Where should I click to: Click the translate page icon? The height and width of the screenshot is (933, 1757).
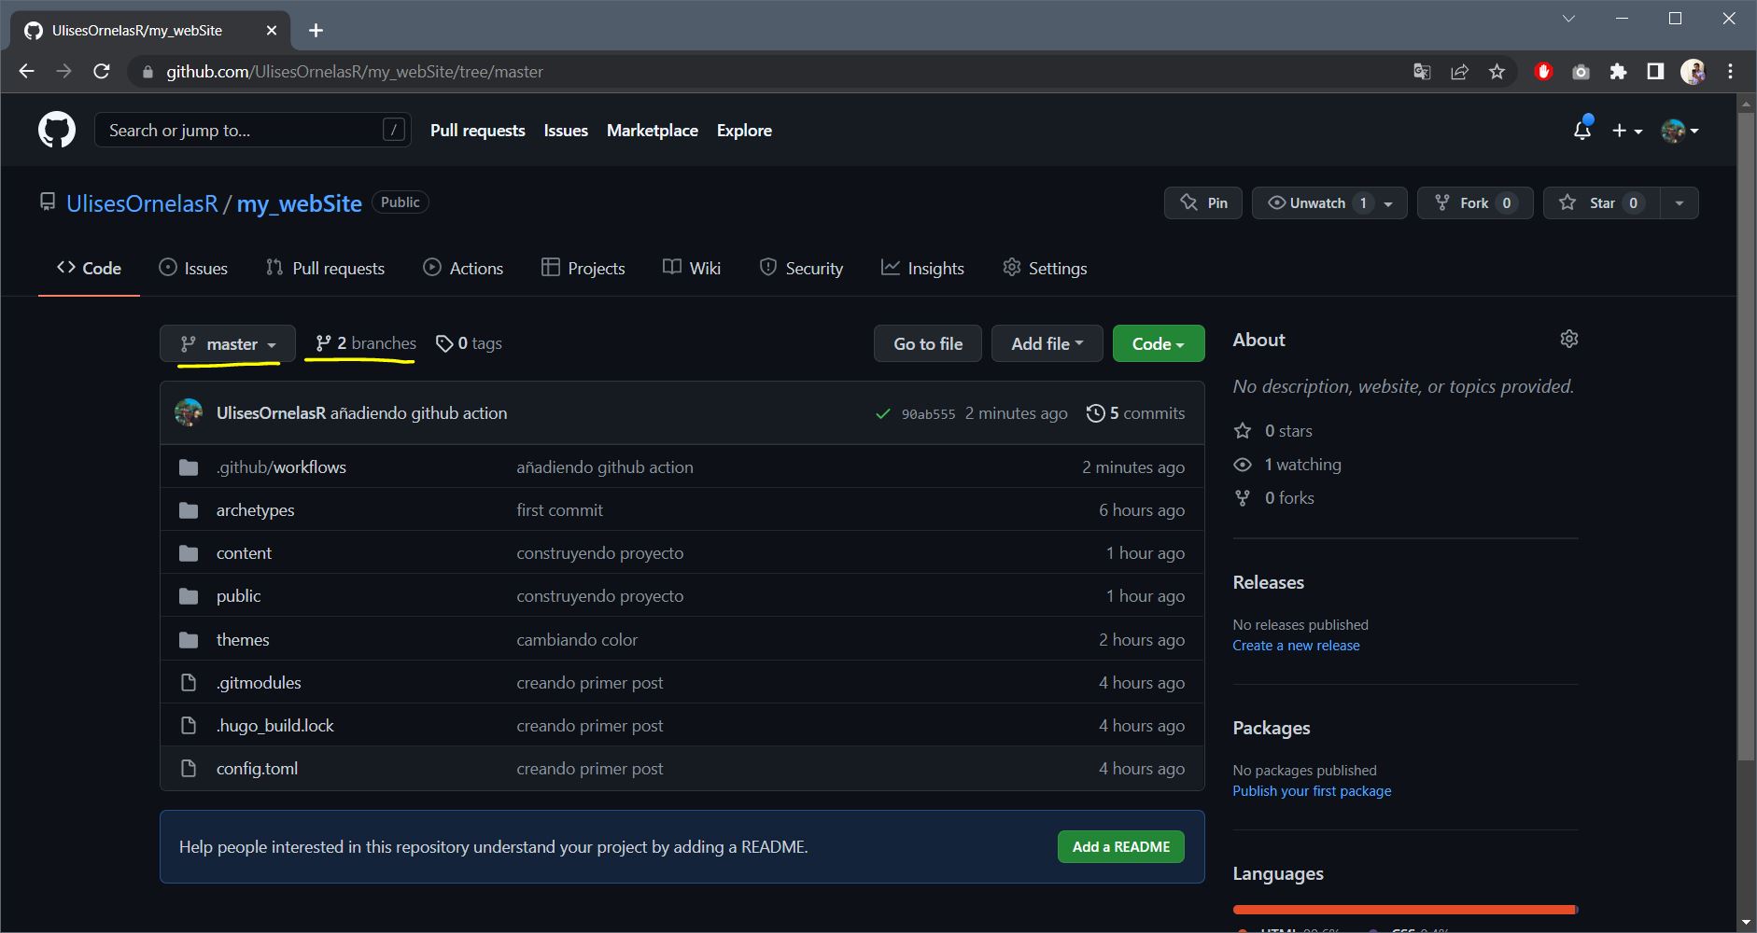[x=1422, y=72]
